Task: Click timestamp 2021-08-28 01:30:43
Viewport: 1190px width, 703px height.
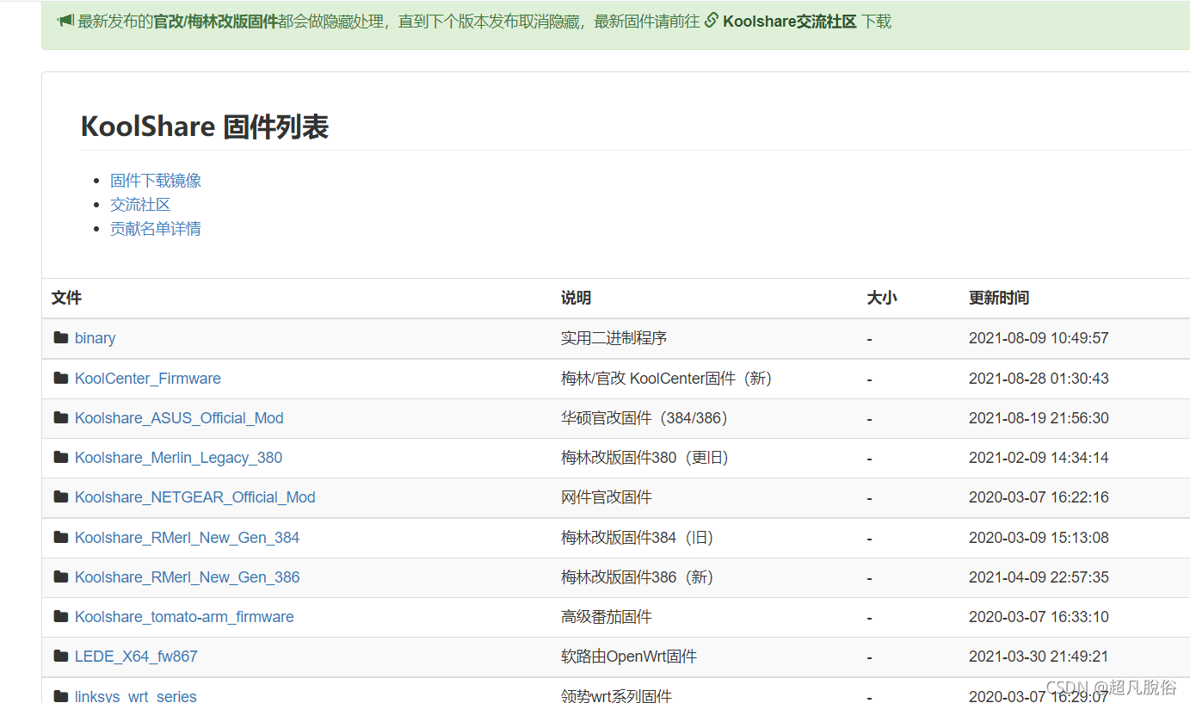Action: click(1039, 379)
